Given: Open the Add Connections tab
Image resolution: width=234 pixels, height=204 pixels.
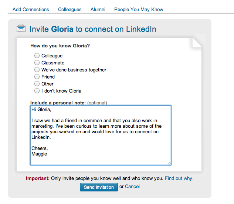Looking at the screenshot, I should (x=31, y=9).
